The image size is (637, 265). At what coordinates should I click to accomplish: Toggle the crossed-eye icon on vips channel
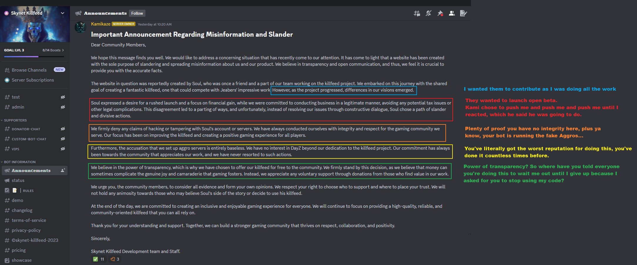(63, 149)
